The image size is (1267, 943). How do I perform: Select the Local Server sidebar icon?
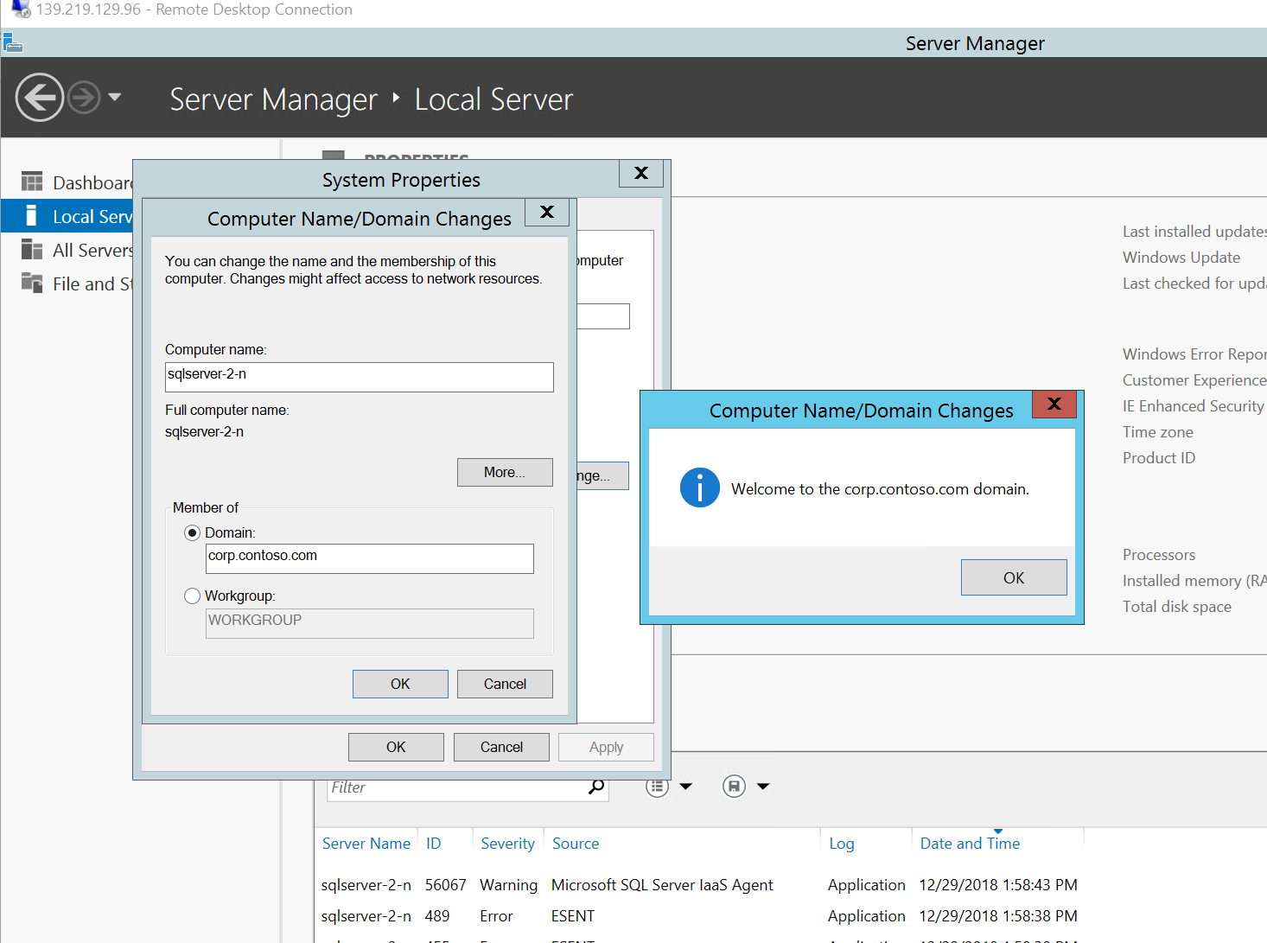(32, 216)
